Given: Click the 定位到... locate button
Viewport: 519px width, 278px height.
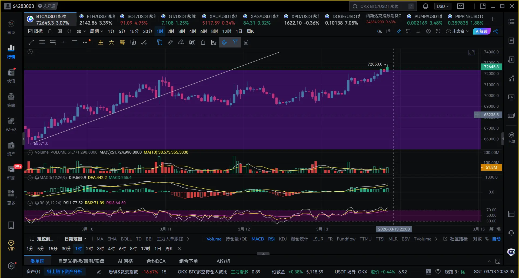Looking at the screenshot, I should (x=42, y=239).
